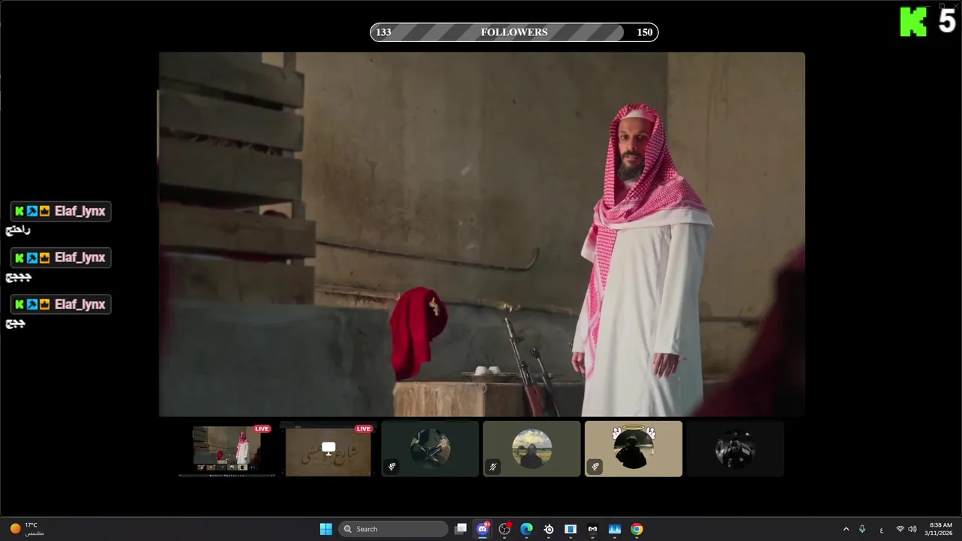Click the screen-share monitor icon on second stream tile

(328, 448)
